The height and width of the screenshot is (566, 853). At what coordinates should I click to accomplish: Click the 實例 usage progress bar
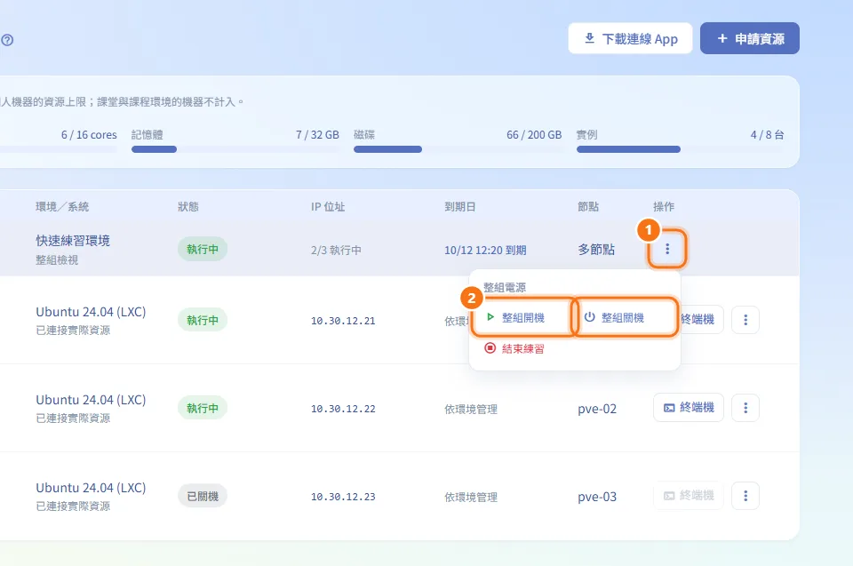[x=680, y=149]
